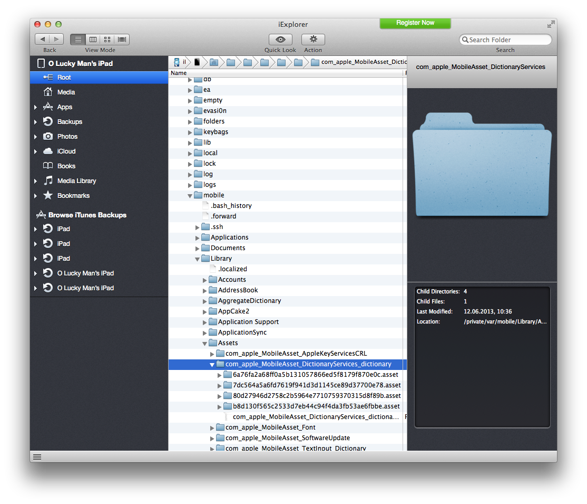Image resolution: width=587 pixels, height=504 pixels.
Task: Open the first iPad backup entry icon
Action: tap(48, 229)
